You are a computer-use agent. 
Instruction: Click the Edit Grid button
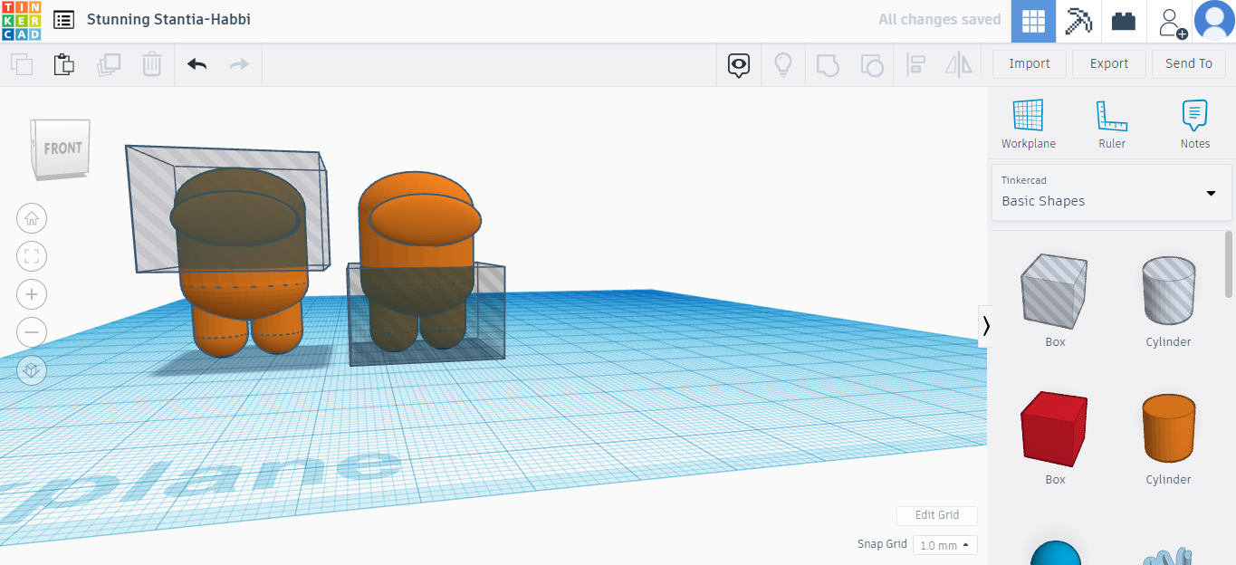point(937,515)
